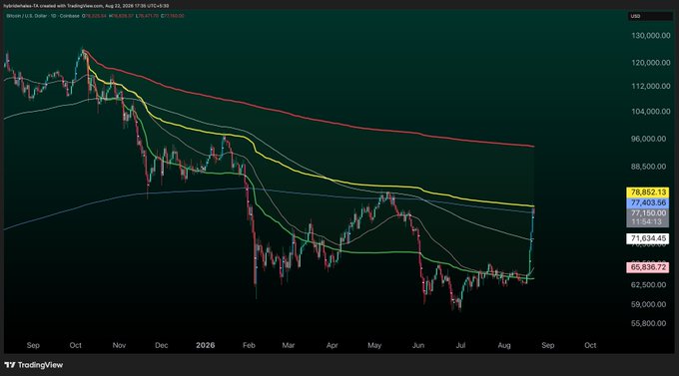
Task: Click the 55,800.00 price axis label
Action: (x=648, y=324)
